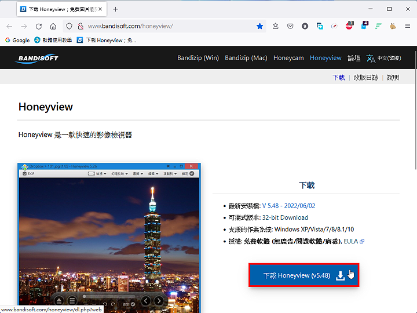Reload the page with the refresh icon
Screen dimensions: 417x313
[x=39, y=26]
